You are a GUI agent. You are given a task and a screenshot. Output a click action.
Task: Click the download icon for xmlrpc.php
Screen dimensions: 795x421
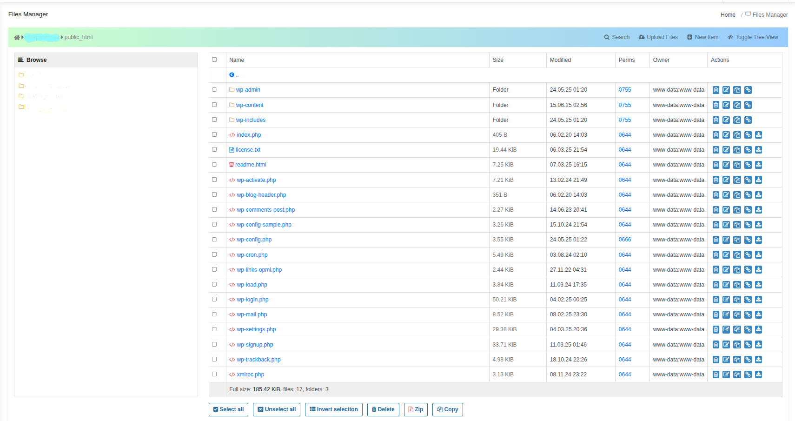coord(758,375)
